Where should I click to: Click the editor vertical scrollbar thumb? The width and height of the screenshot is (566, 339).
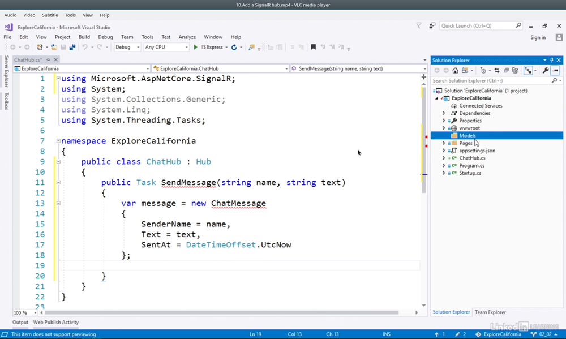tap(424, 140)
